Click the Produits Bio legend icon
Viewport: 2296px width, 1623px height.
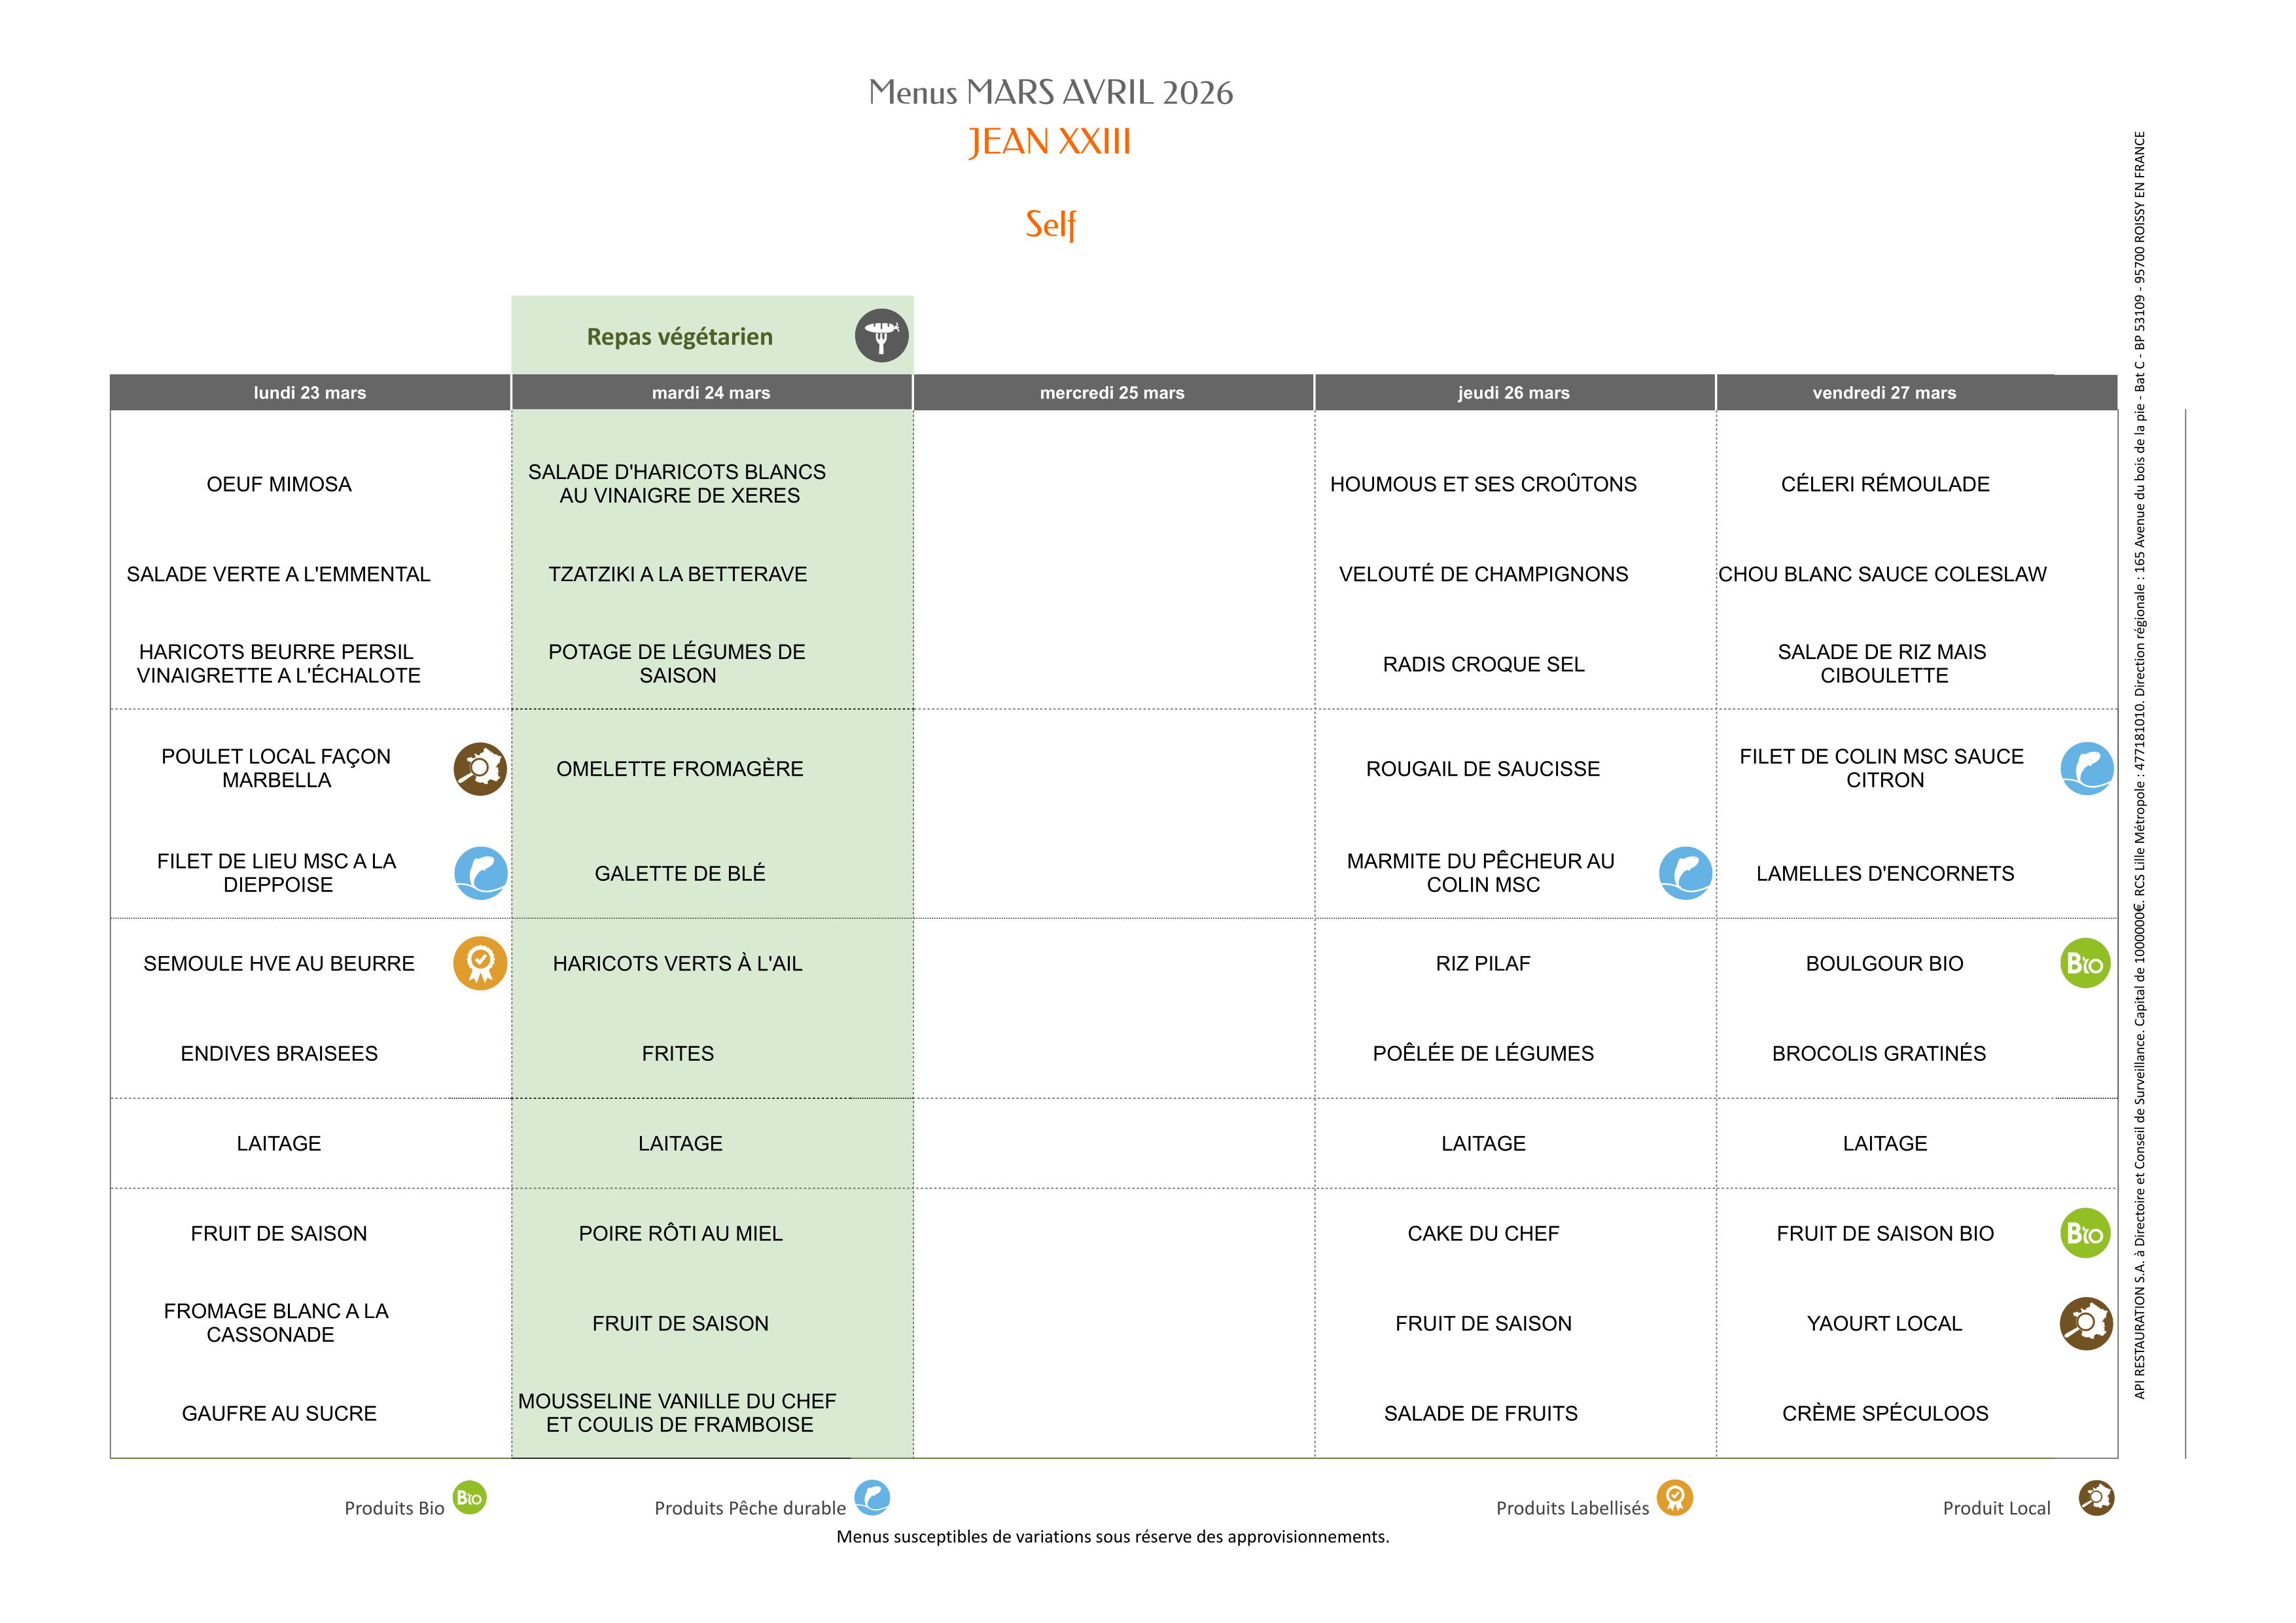coord(469,1497)
